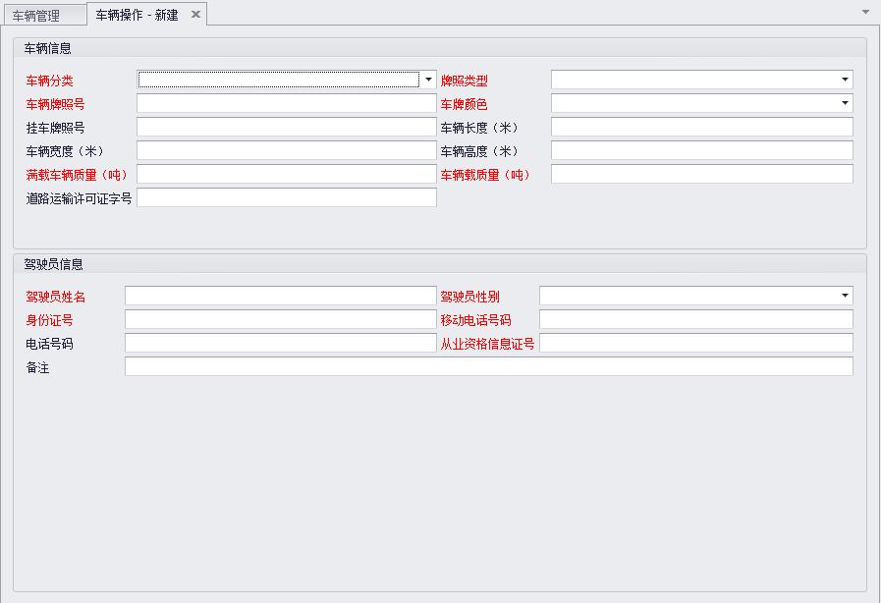Screen dimensions: 881x603
Task: Focus the 驾驶员姓名 input box
Action: [x=280, y=296]
